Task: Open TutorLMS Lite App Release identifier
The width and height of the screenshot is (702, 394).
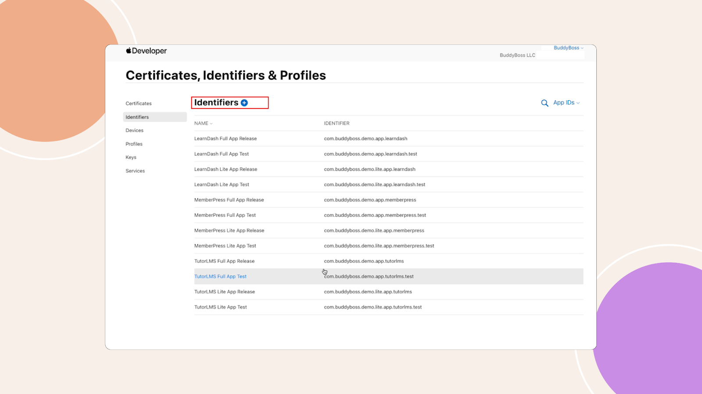Action: click(225, 292)
